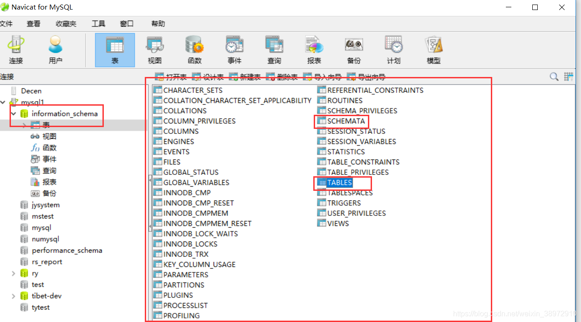Open the 帮助 (Help) menu
The height and width of the screenshot is (322, 581).
tap(158, 24)
